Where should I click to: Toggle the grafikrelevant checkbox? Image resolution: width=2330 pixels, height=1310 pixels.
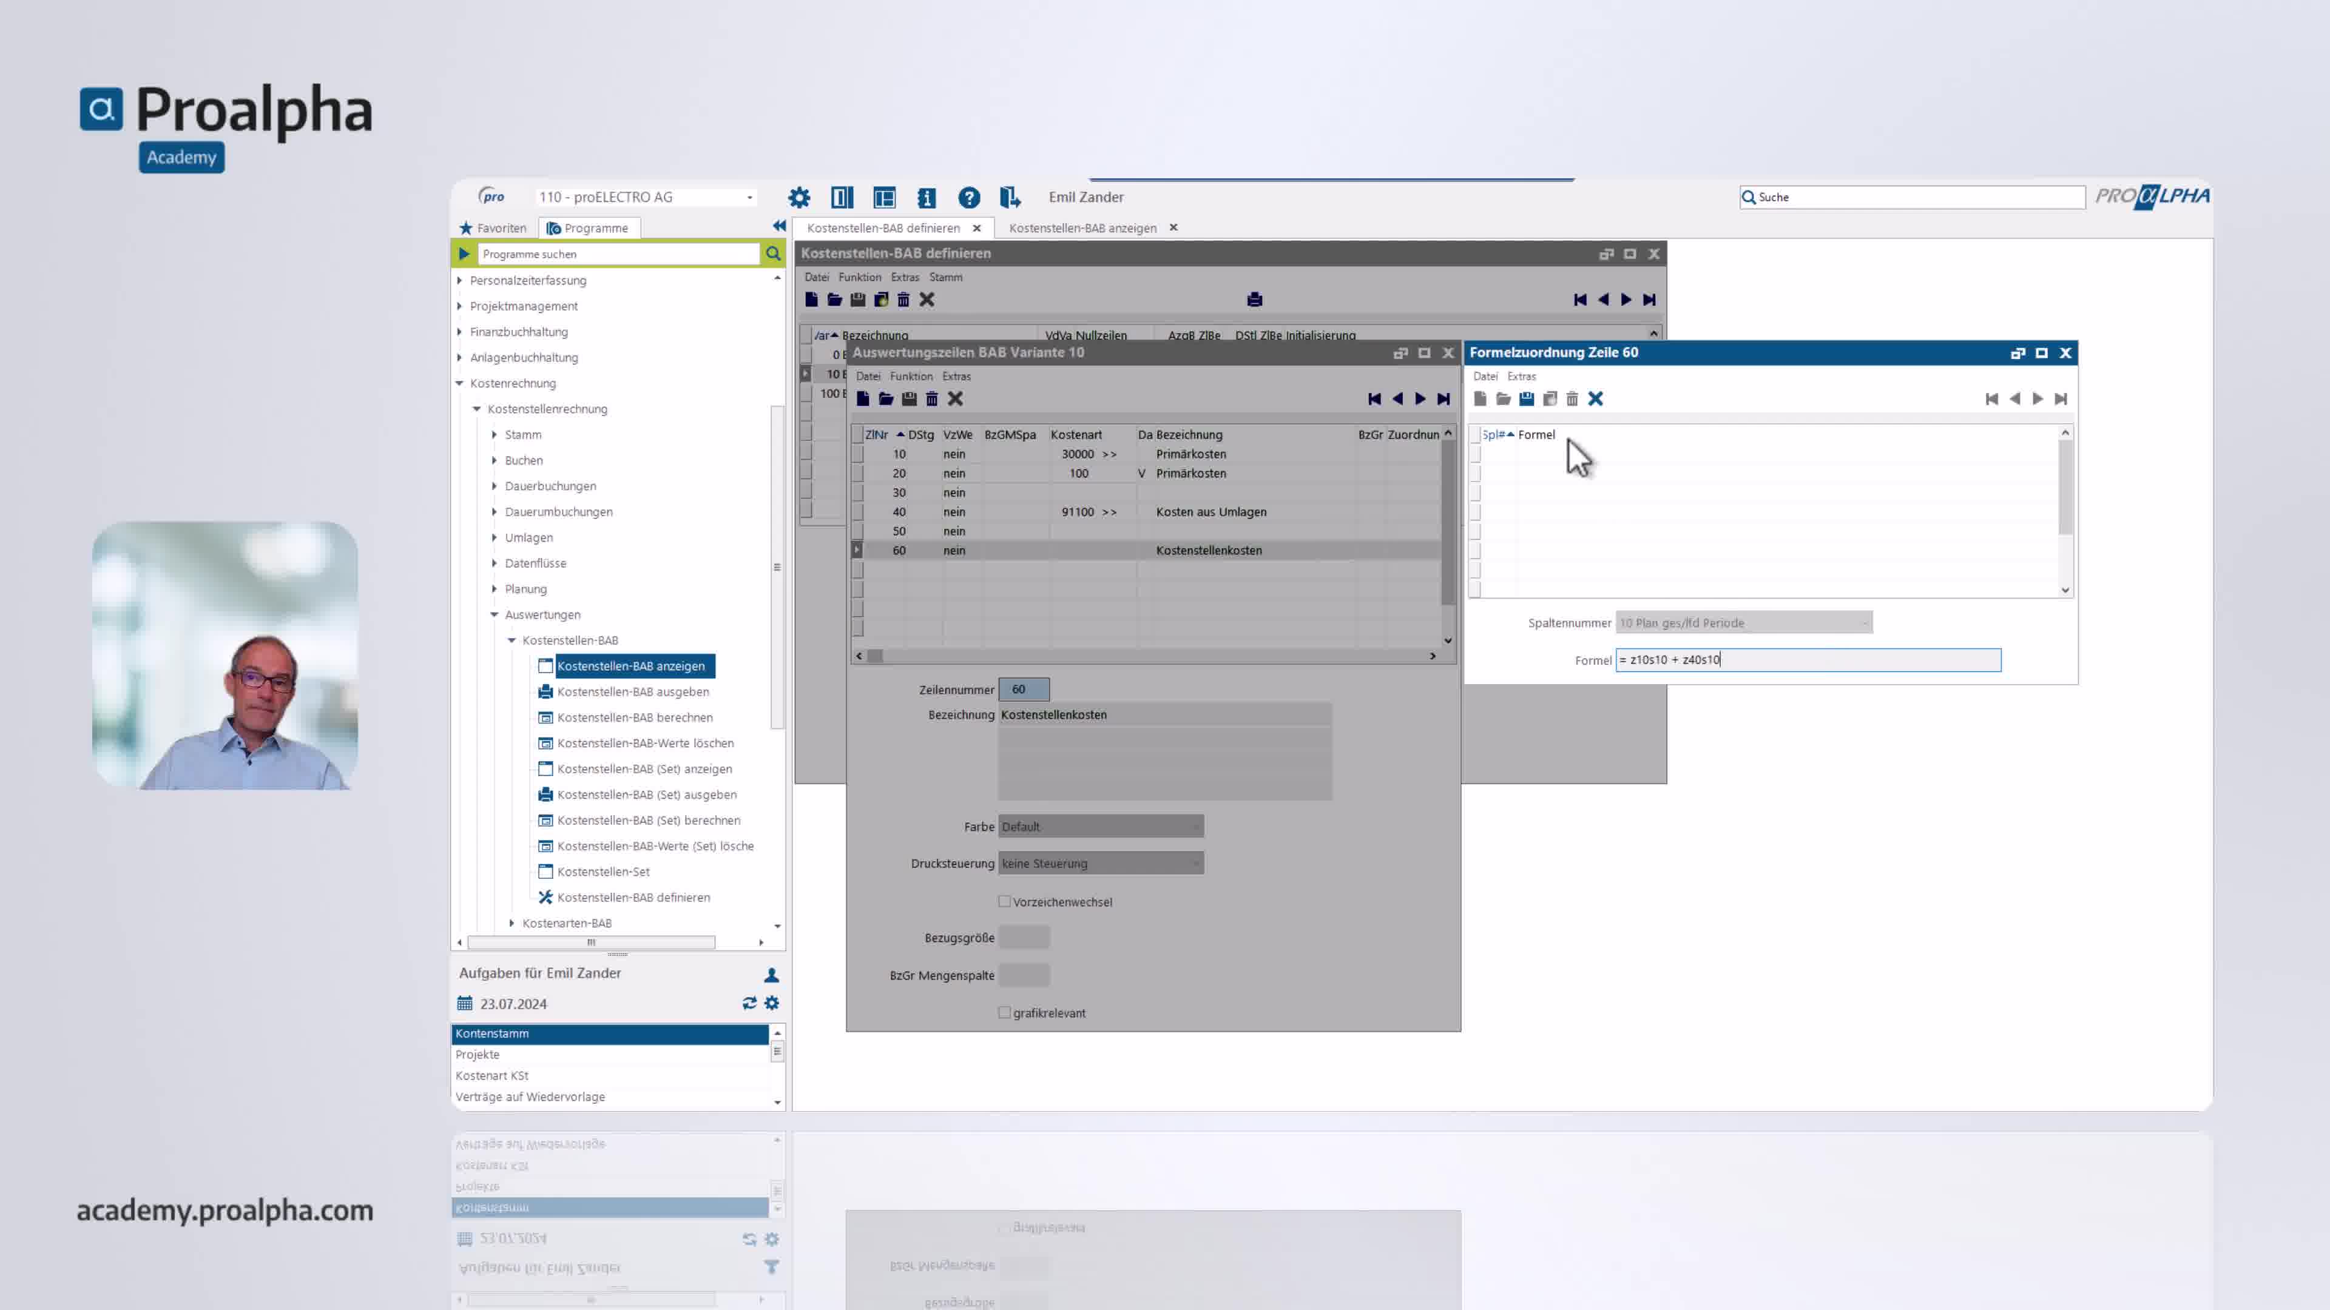point(1004,1013)
